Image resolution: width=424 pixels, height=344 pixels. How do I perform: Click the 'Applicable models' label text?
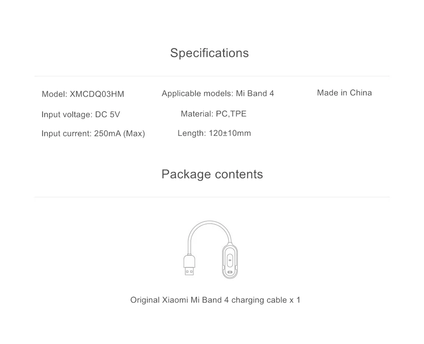197,93
